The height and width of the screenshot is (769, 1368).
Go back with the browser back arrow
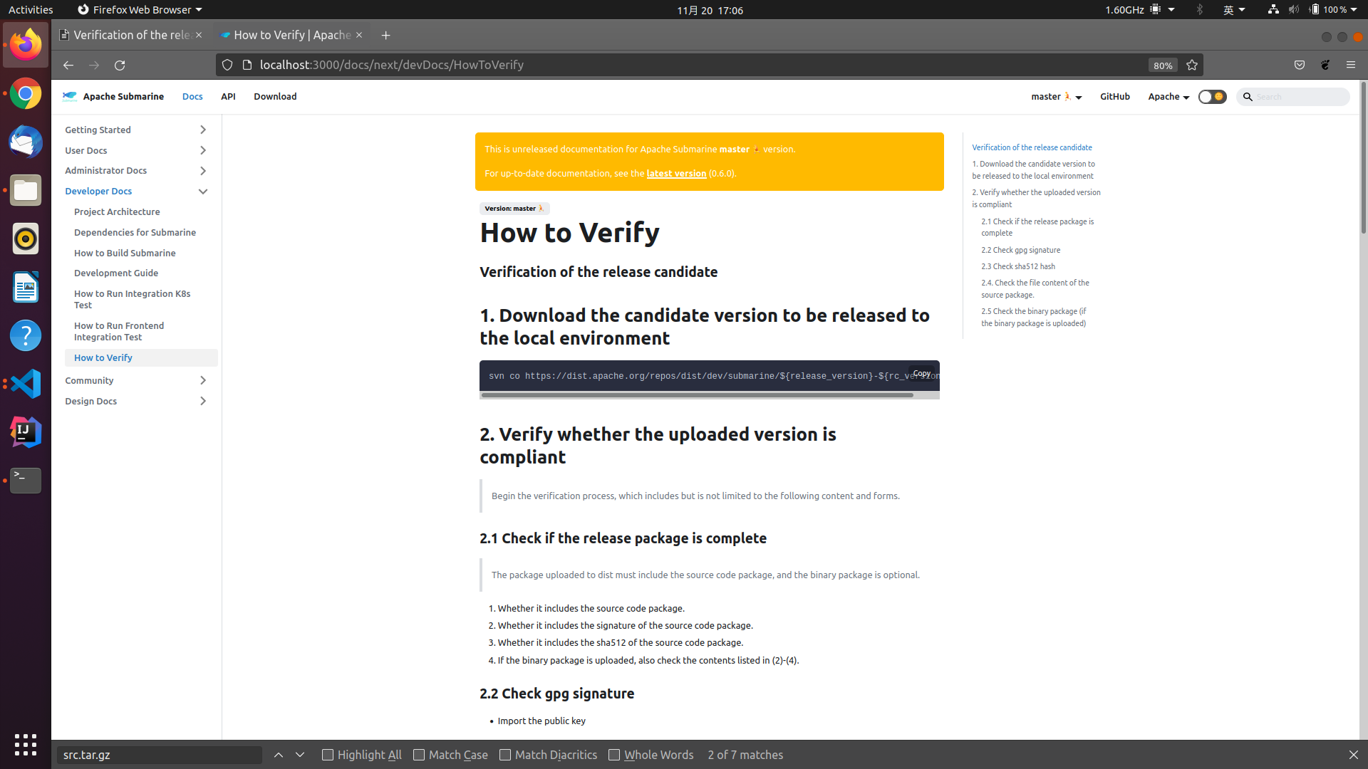[x=68, y=65]
